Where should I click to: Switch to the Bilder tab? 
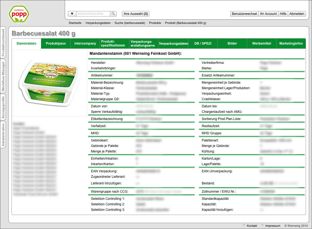[x=232, y=43]
